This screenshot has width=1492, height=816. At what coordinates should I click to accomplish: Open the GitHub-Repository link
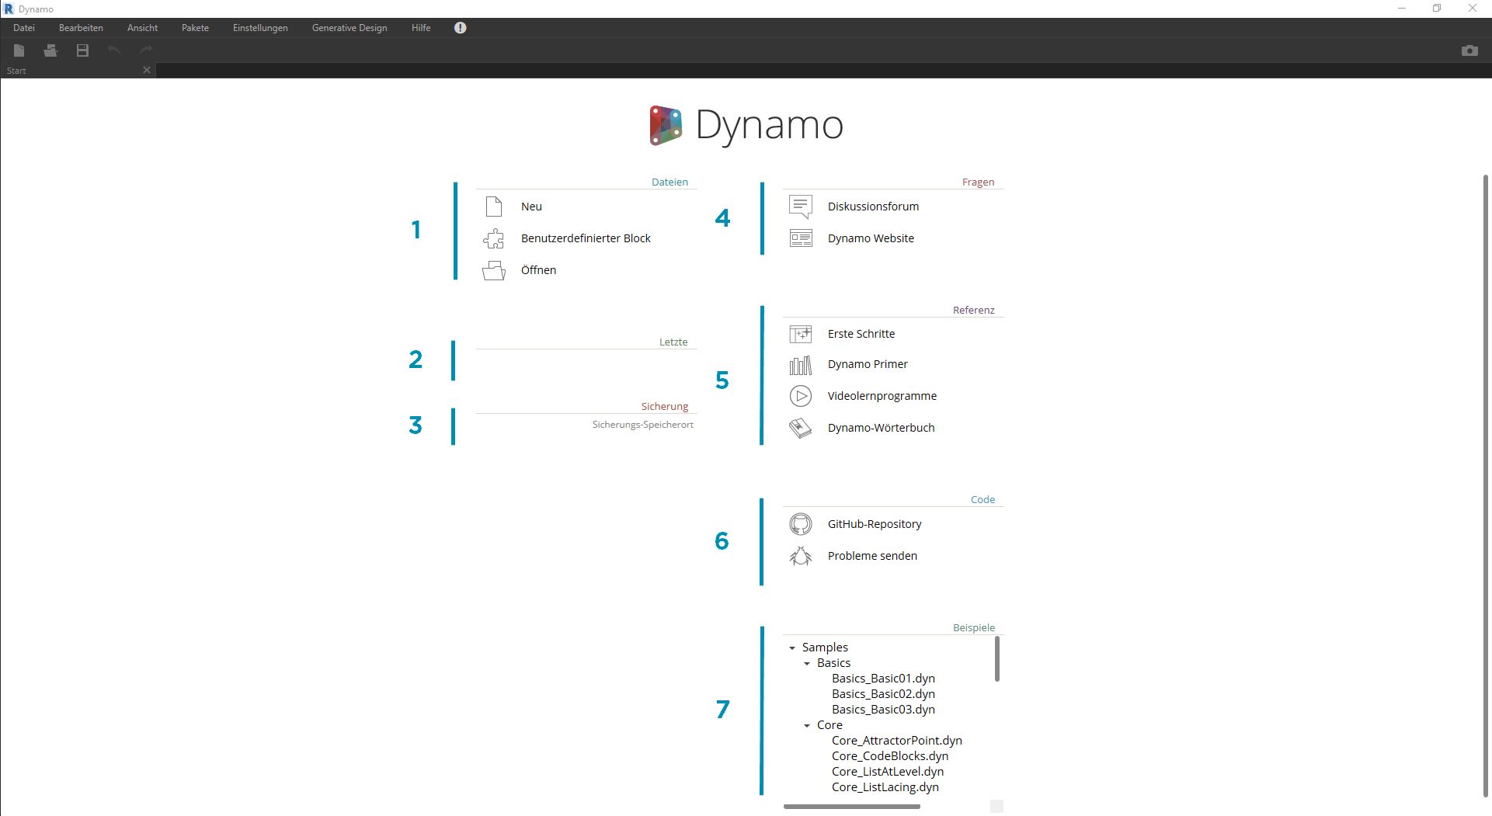(875, 524)
